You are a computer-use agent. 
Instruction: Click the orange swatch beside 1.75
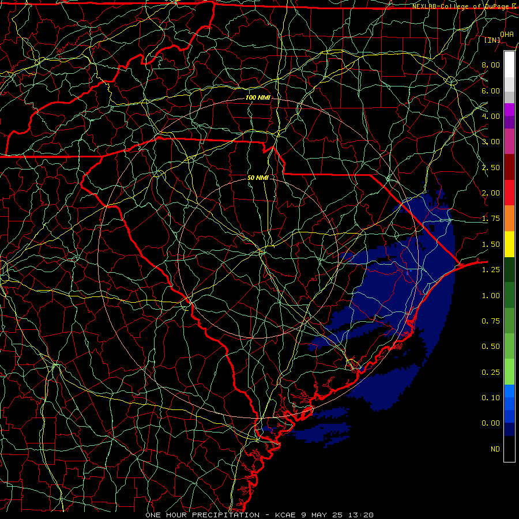[x=509, y=218]
